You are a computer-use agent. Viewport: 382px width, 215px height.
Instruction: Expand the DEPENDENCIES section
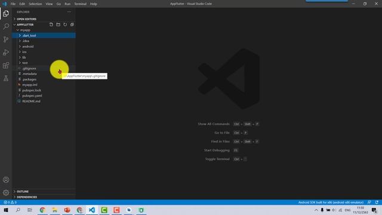(44, 197)
